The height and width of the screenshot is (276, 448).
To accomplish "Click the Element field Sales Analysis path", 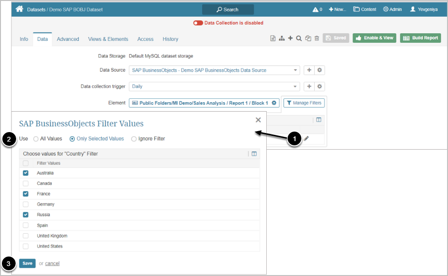I will [204, 103].
